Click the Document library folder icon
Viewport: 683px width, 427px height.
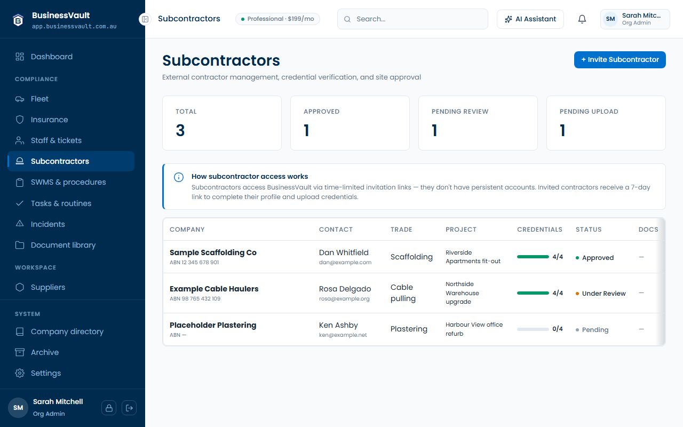[20, 245]
